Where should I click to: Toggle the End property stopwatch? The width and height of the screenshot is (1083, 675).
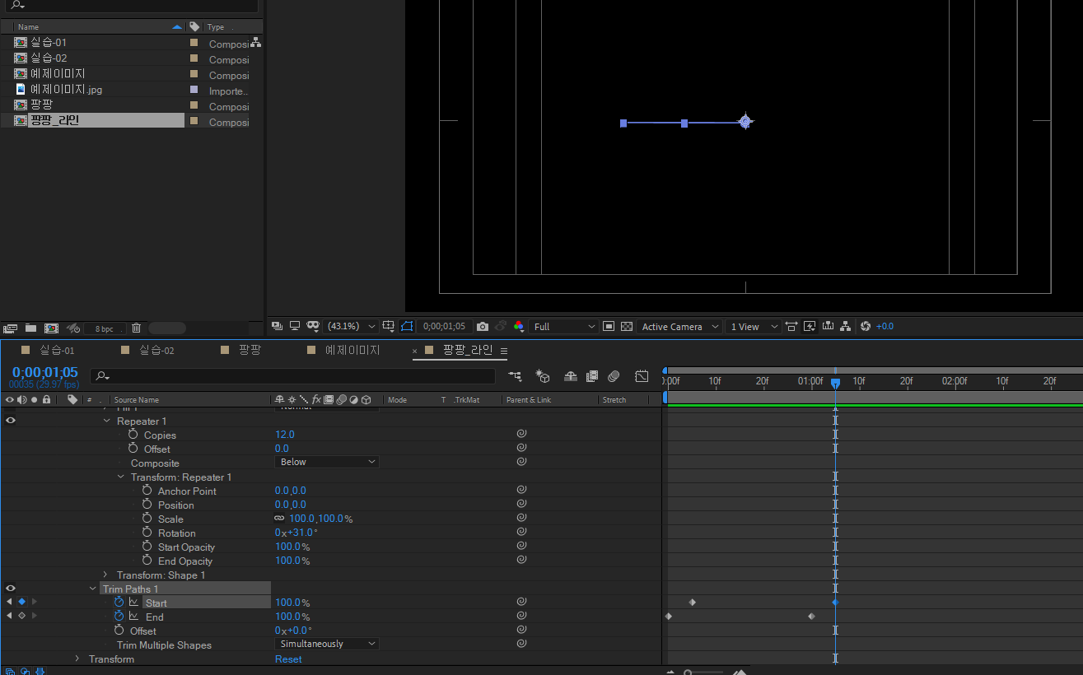[x=119, y=616]
